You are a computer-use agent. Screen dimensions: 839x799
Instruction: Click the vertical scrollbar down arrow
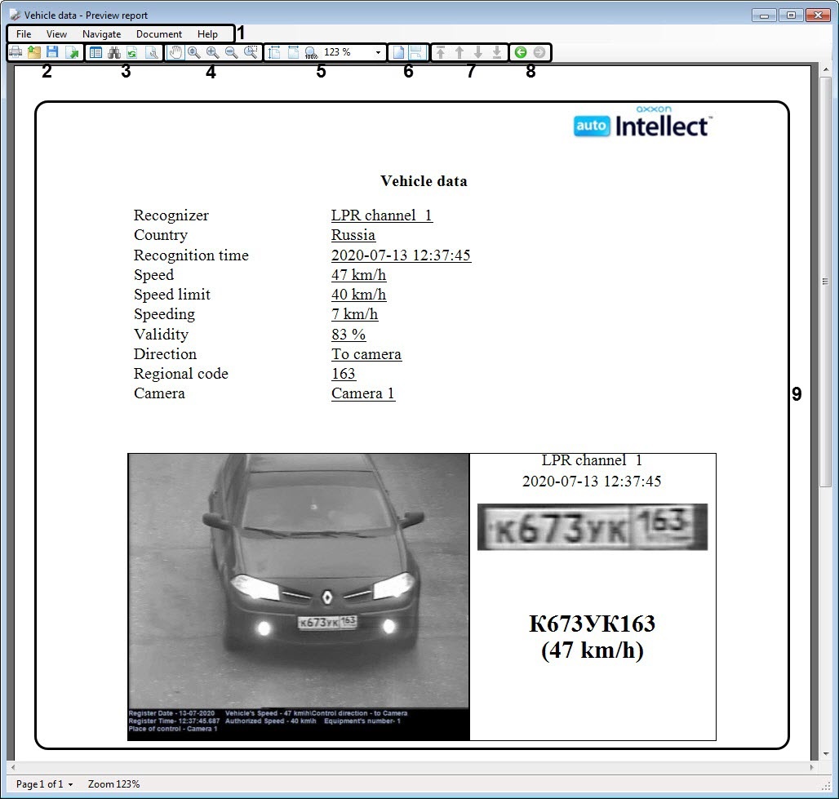click(x=826, y=753)
